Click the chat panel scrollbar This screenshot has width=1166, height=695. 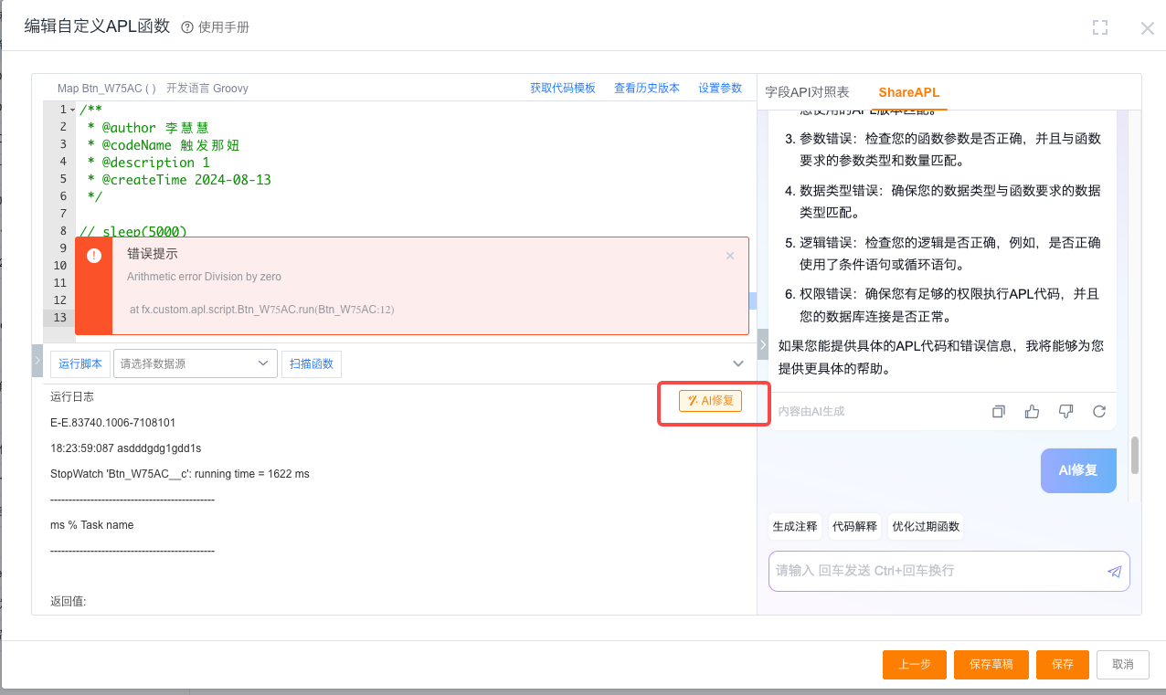point(1135,456)
